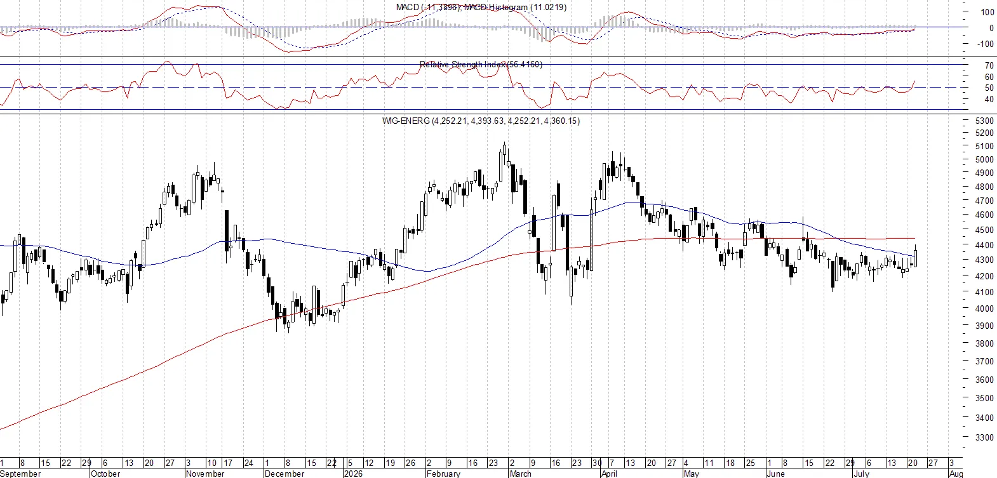997x478 pixels.
Task: Click the 4000 price scale value
Action: 984,309
